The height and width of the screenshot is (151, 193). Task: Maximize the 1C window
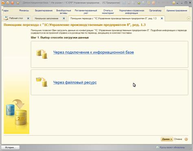pyautogui.click(x=186, y=3)
